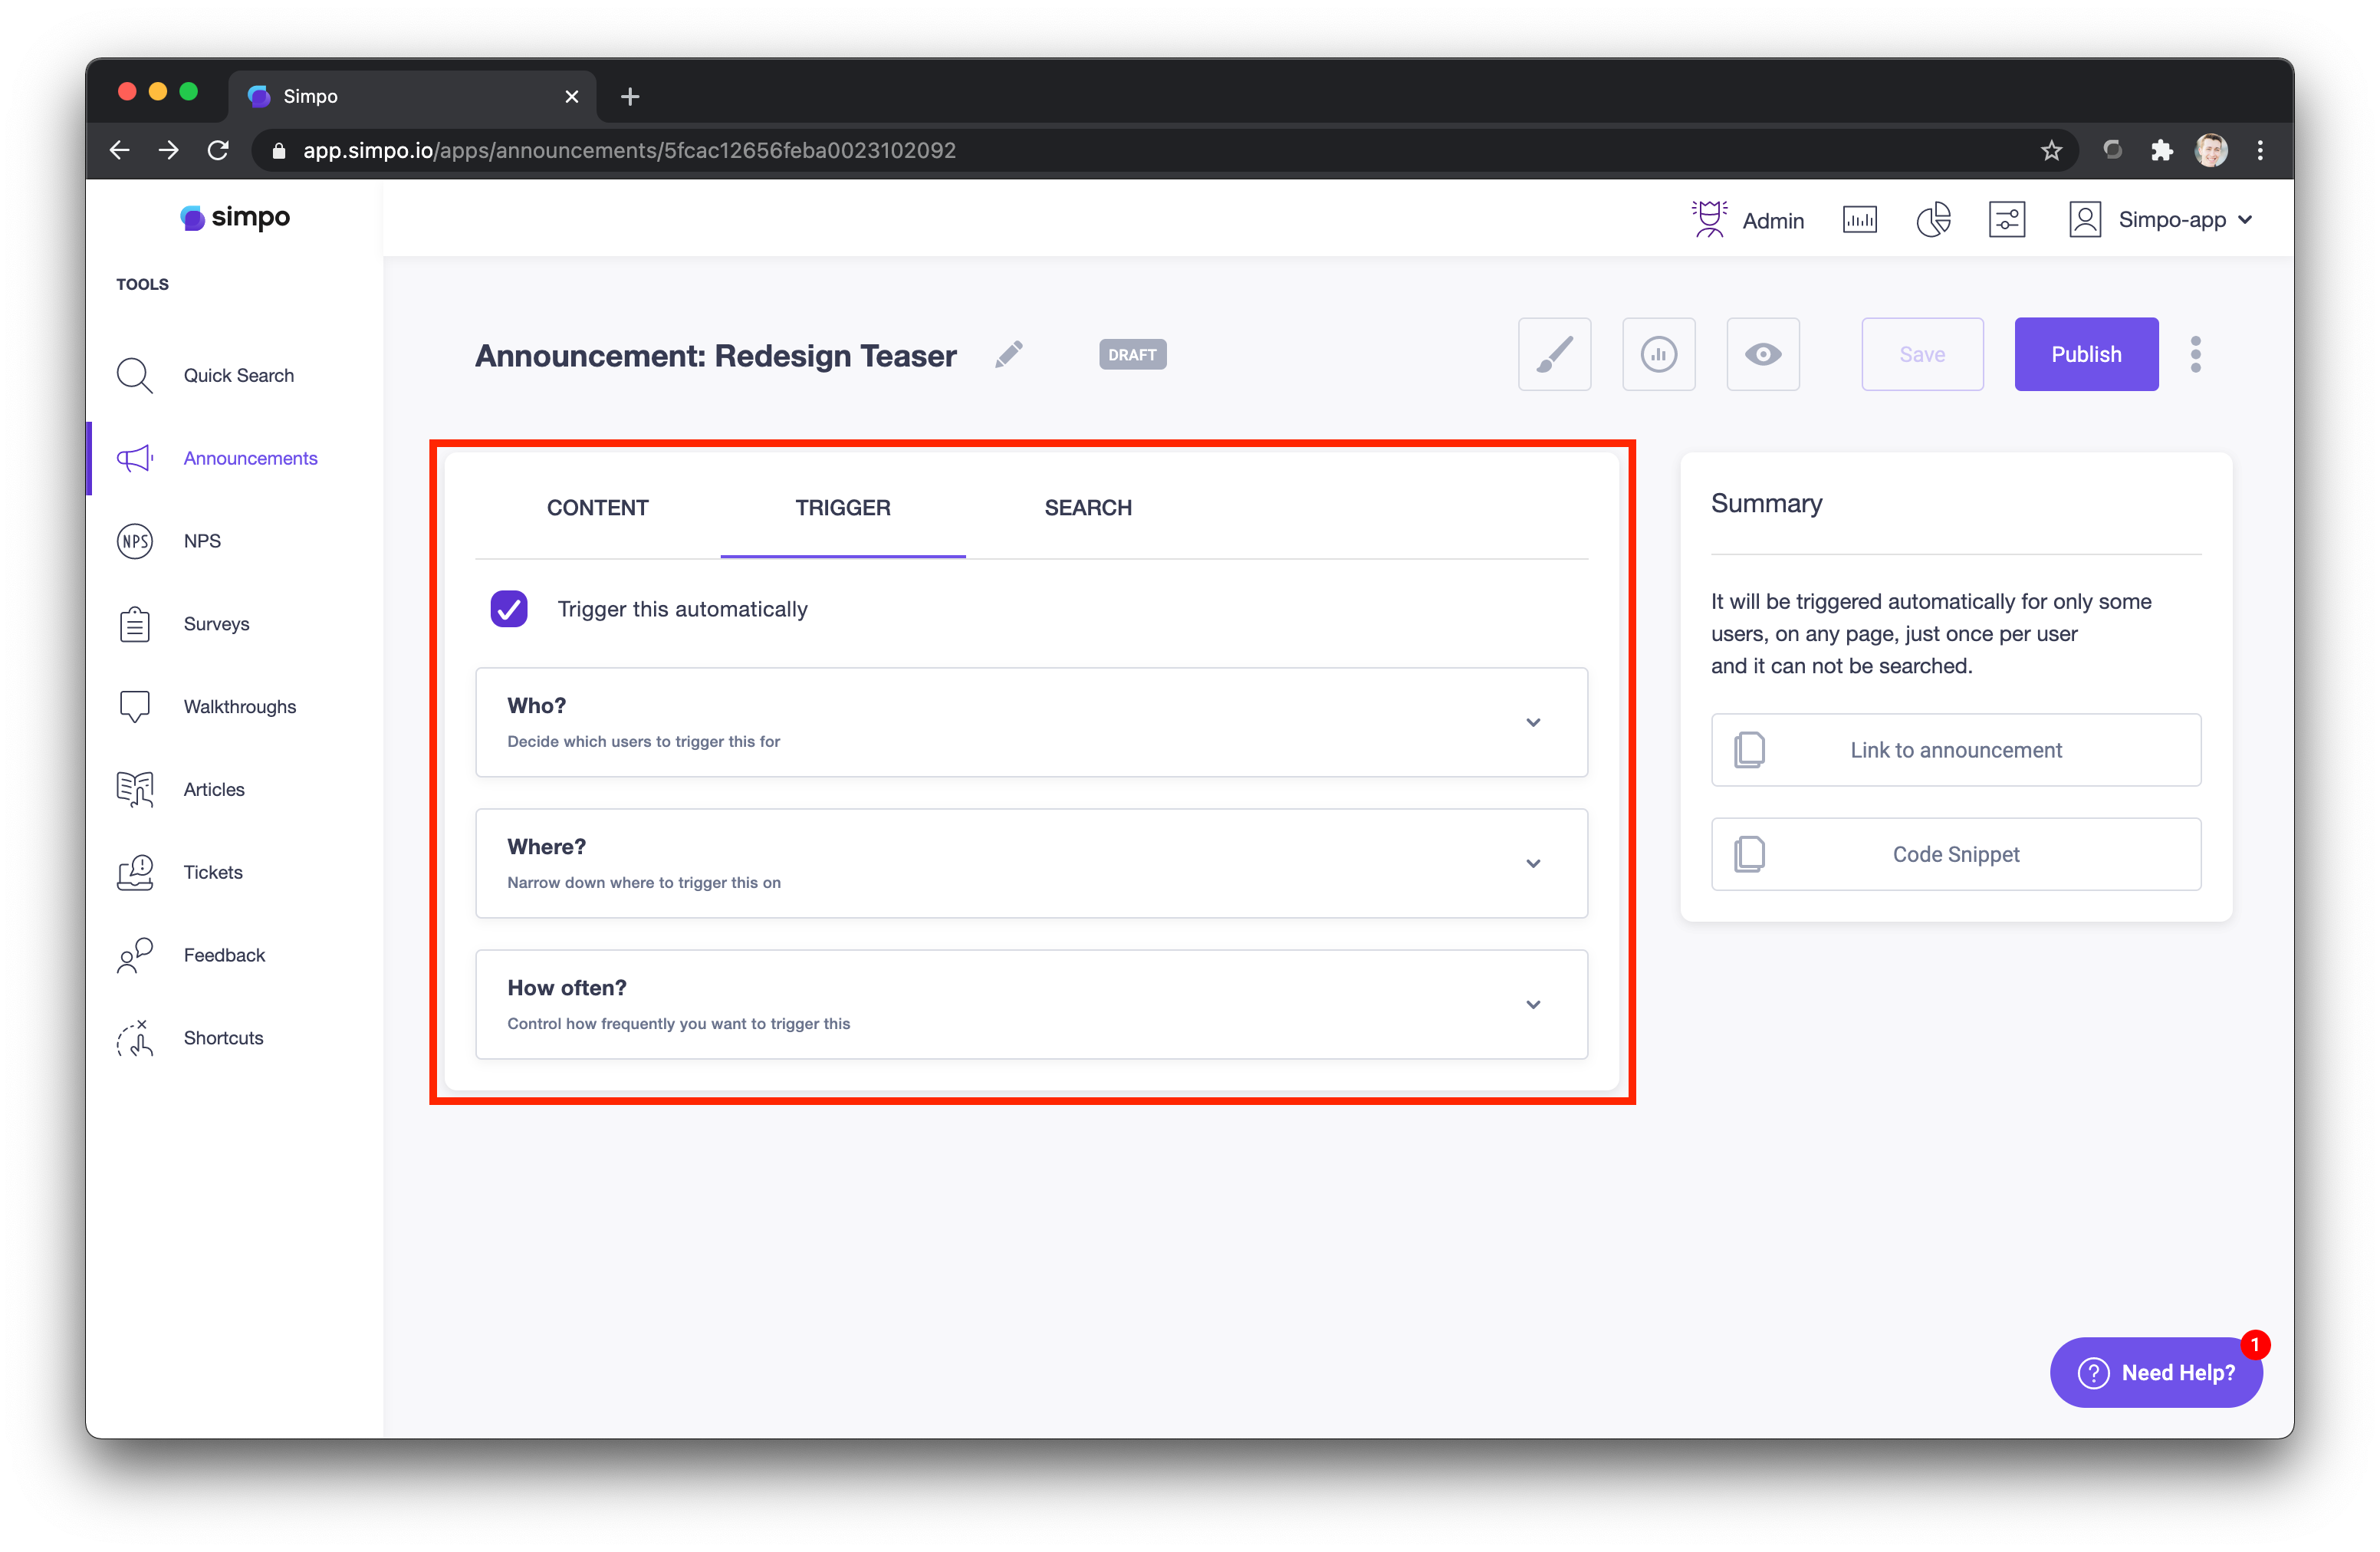This screenshot has width=2380, height=1552.
Task: Click the Chrome profile avatar
Action: pos(2211,150)
